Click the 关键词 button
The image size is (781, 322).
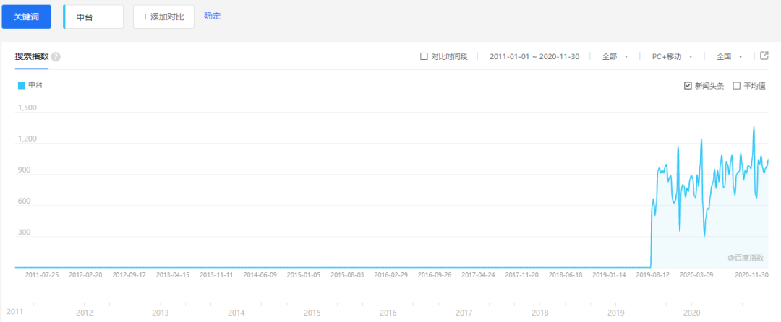(27, 17)
